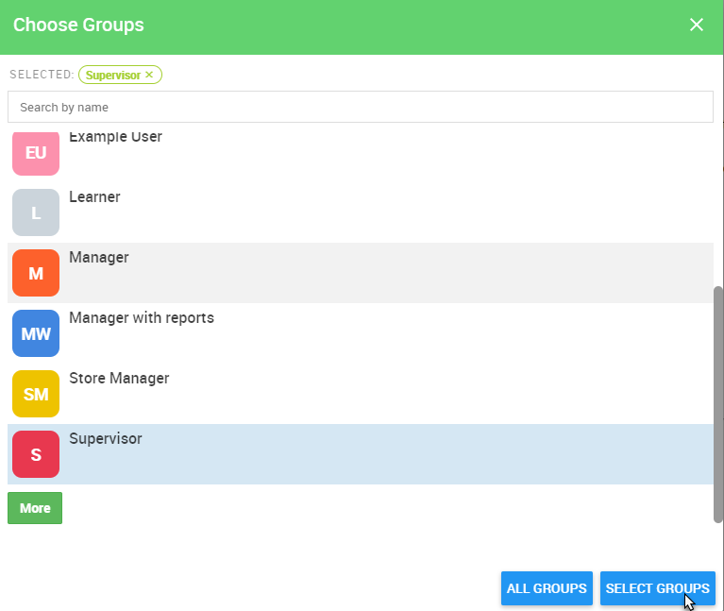Screen dimensions: 724x611
Task: Select the Example User group row
Action: coord(361,153)
